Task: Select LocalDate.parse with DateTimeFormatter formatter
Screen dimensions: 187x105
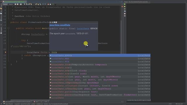Action: click(x=100, y=95)
